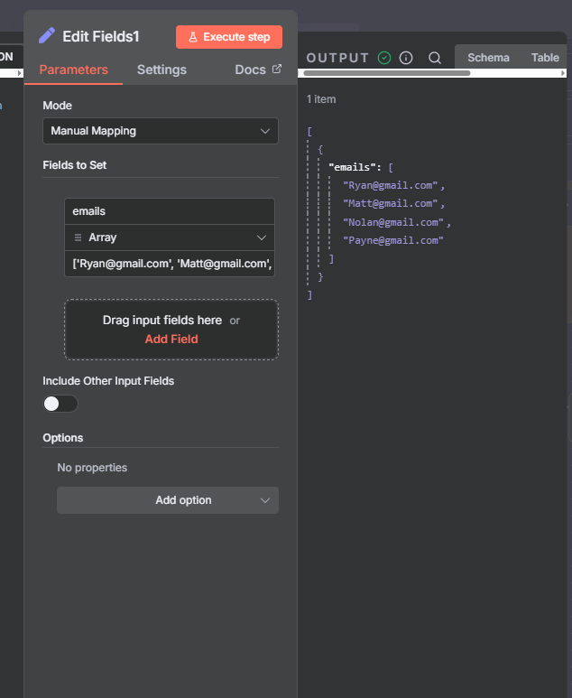Screen dimensions: 572x698
Task: Open the Docs link
Action: pos(251,70)
